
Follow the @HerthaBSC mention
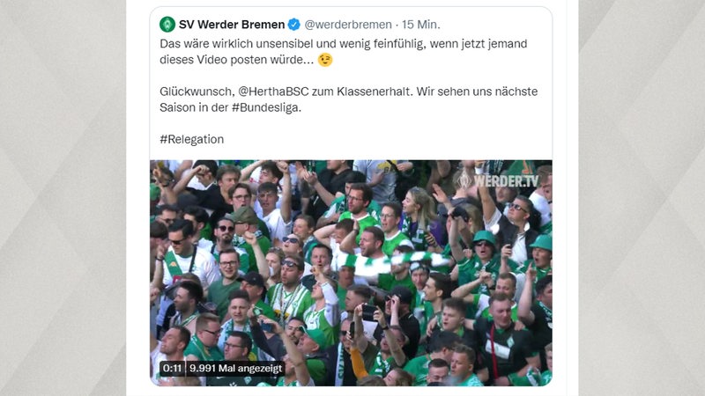[x=273, y=92]
